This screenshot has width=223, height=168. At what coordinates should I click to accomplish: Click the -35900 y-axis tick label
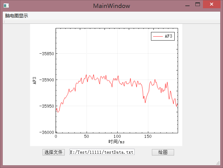tap(47, 80)
